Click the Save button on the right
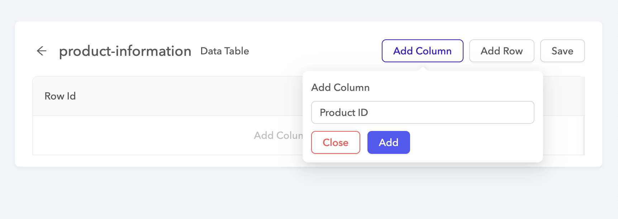The height and width of the screenshot is (219, 618). coord(562,51)
